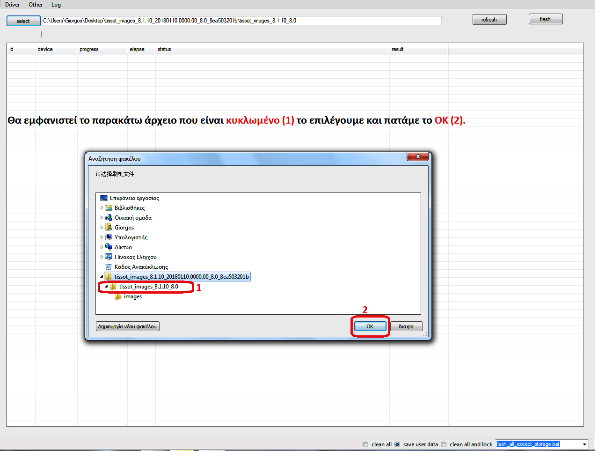The height and width of the screenshot is (451, 598).
Task: Click the Giorgos user folder icon
Action: point(109,228)
